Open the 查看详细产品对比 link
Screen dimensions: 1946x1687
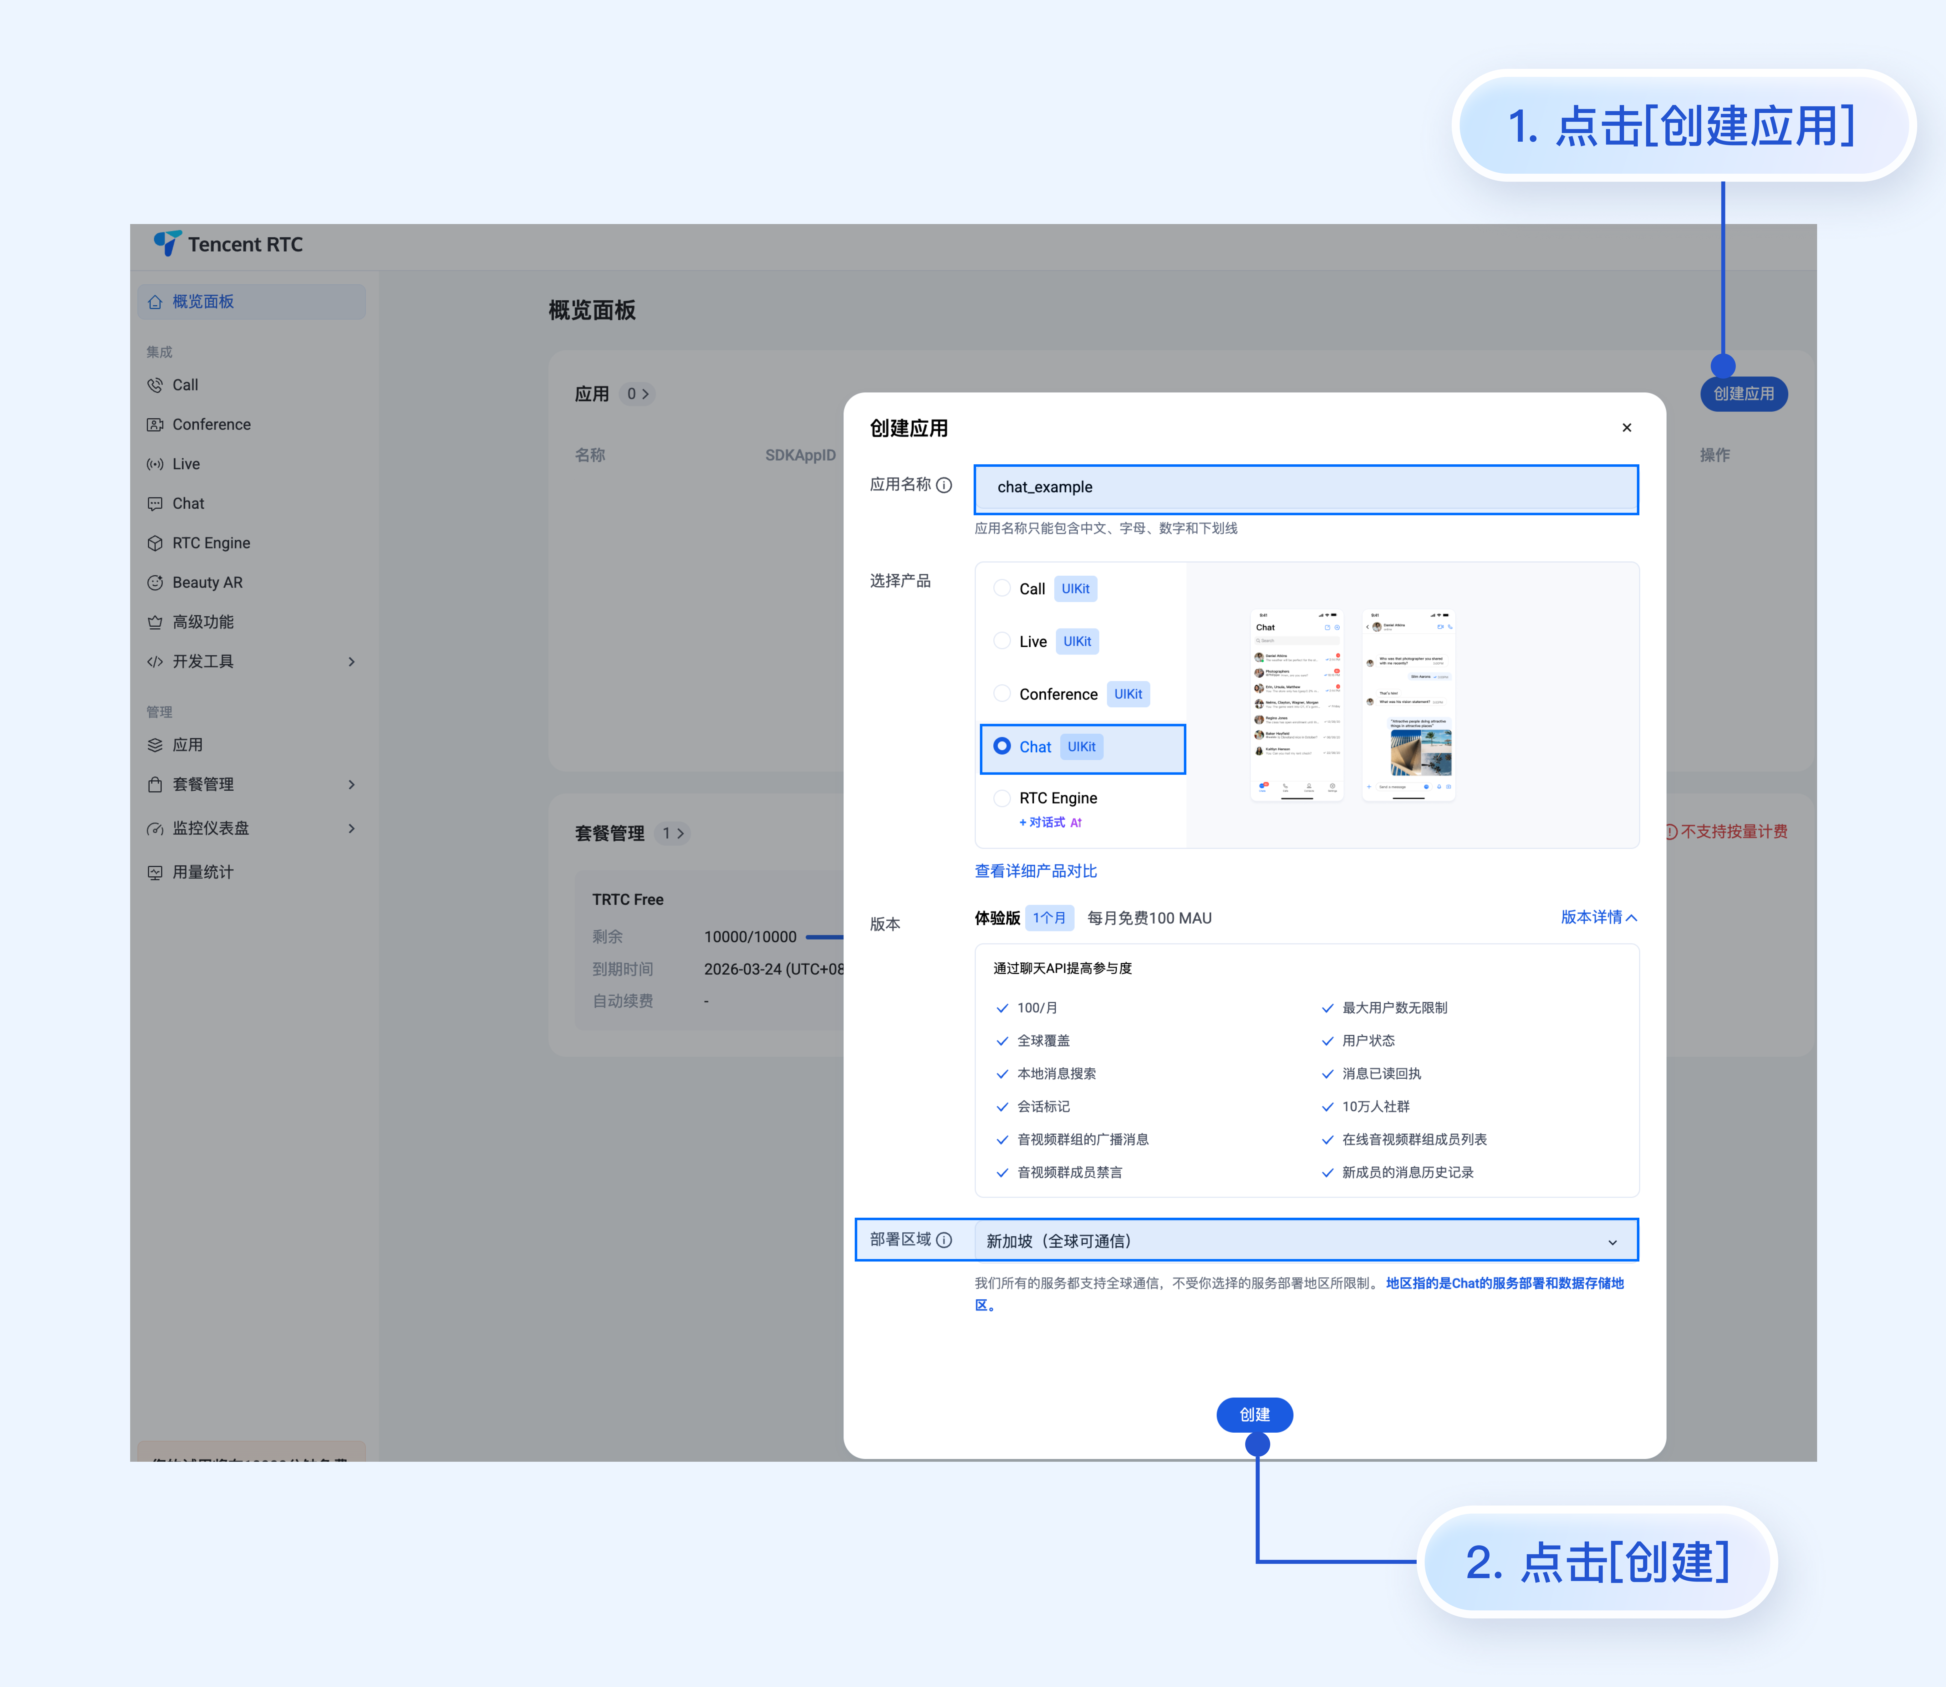click(1036, 871)
